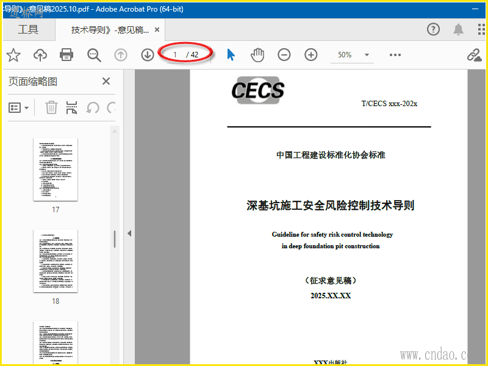The height and width of the screenshot is (366, 488).
Task: Open more tools ellipsis menu
Action: pos(395,55)
